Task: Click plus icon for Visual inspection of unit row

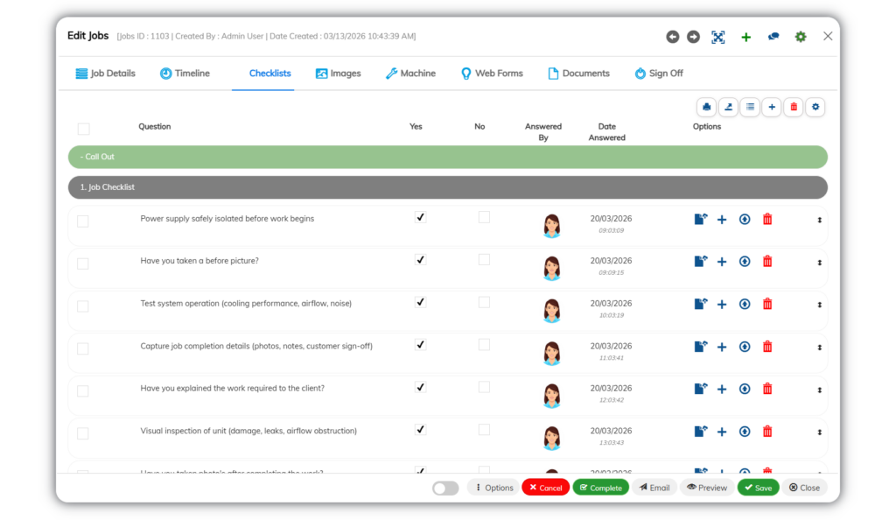Action: click(722, 432)
